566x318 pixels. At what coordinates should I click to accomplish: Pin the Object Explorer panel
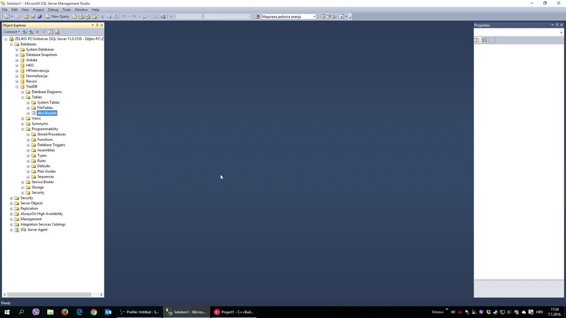point(97,25)
